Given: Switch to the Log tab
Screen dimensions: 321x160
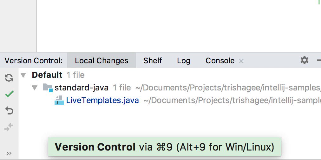Looking at the screenshot, I should (184, 61).
